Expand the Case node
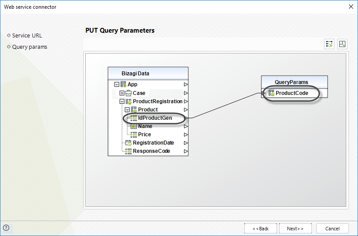 (x=122, y=93)
